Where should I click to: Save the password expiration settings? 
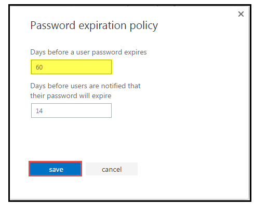pyautogui.click(x=56, y=169)
